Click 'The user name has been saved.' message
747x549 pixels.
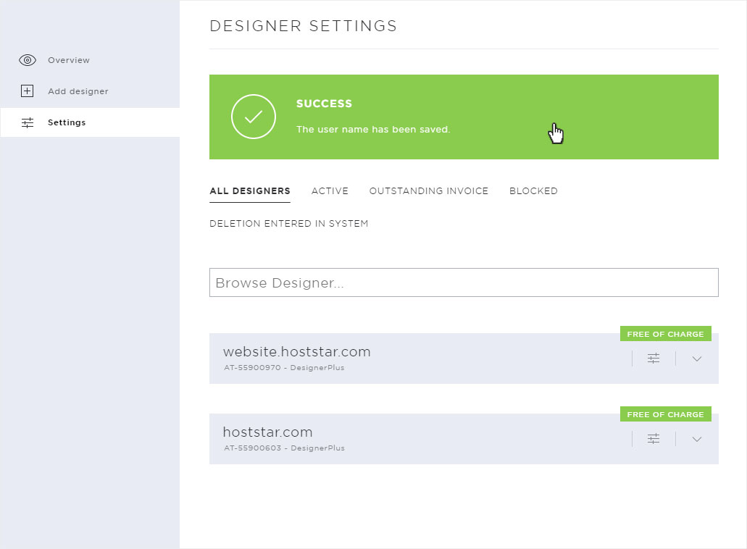[x=373, y=129]
